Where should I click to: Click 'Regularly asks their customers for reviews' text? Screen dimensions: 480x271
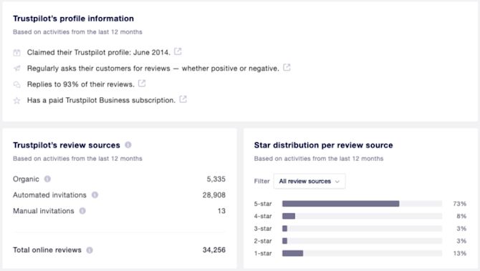(99, 69)
